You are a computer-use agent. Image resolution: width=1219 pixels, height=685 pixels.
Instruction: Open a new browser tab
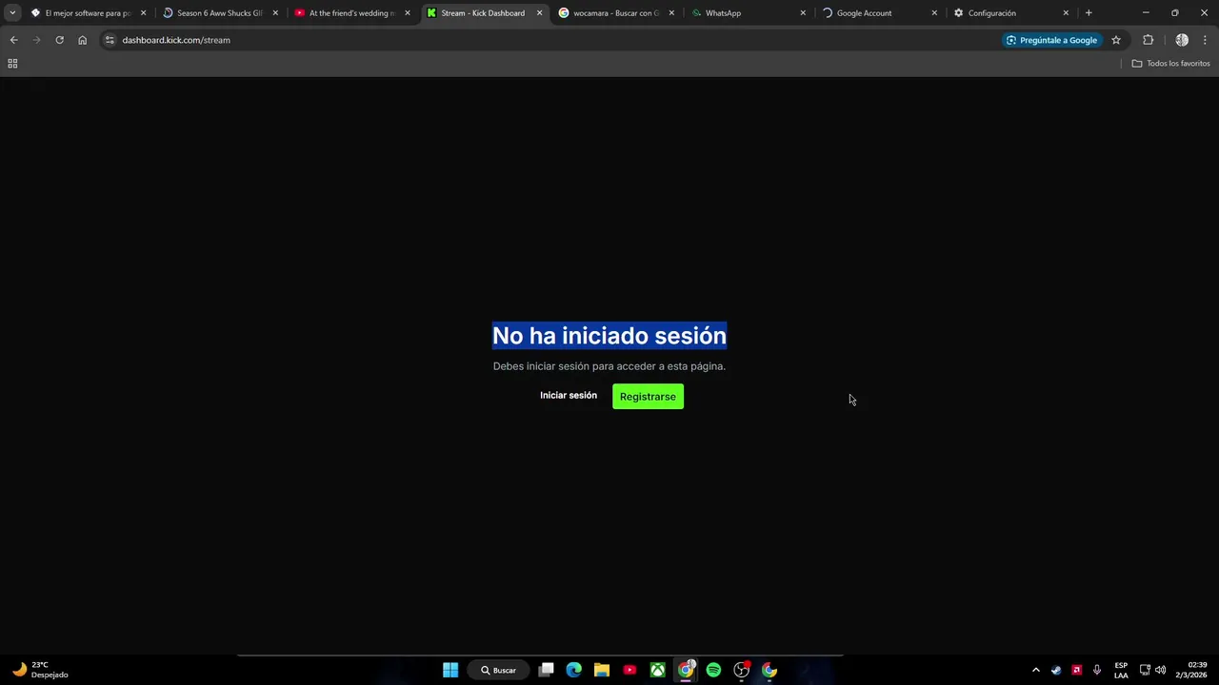1089,13
